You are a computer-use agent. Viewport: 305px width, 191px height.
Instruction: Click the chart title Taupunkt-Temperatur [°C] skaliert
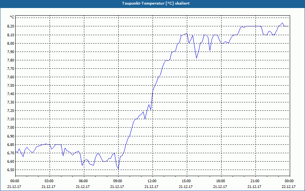click(156, 3)
